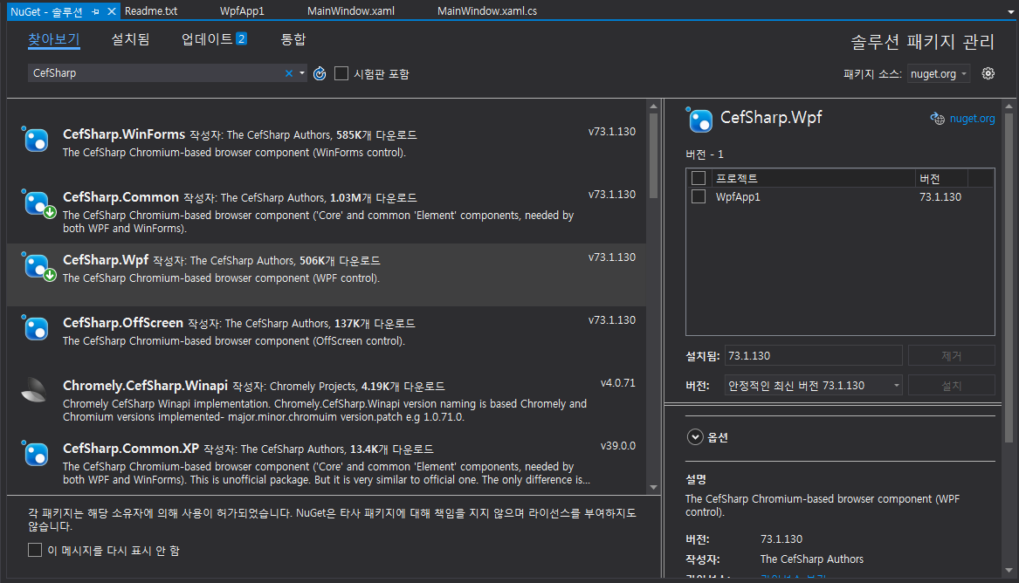The image size is (1019, 583).
Task: Open package source settings gear icon
Action: pyautogui.click(x=988, y=73)
